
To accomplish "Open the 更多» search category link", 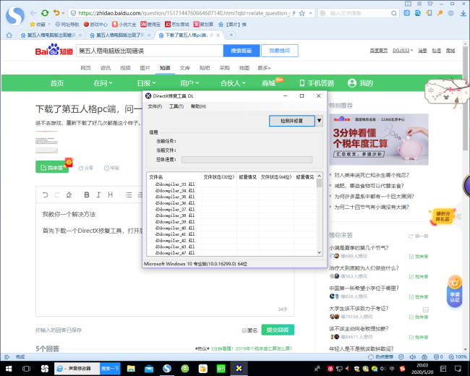I will (264, 68).
